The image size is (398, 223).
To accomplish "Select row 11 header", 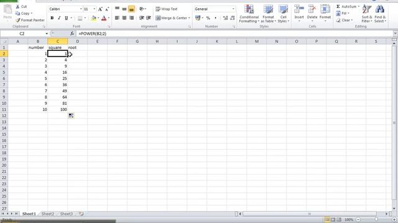I will (x=4, y=110).
